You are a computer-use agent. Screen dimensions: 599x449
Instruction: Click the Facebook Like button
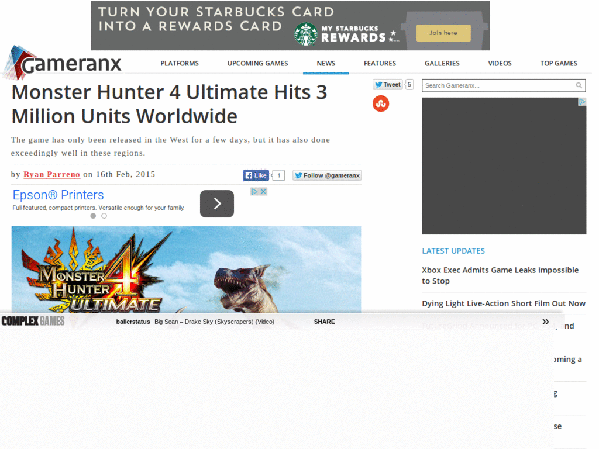point(256,175)
